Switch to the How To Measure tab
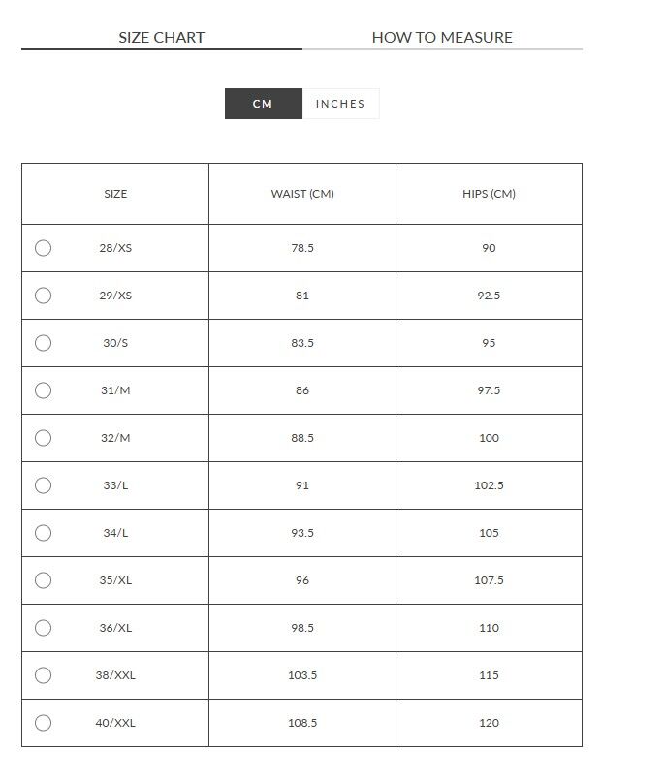This screenshot has width=665, height=779. click(442, 37)
